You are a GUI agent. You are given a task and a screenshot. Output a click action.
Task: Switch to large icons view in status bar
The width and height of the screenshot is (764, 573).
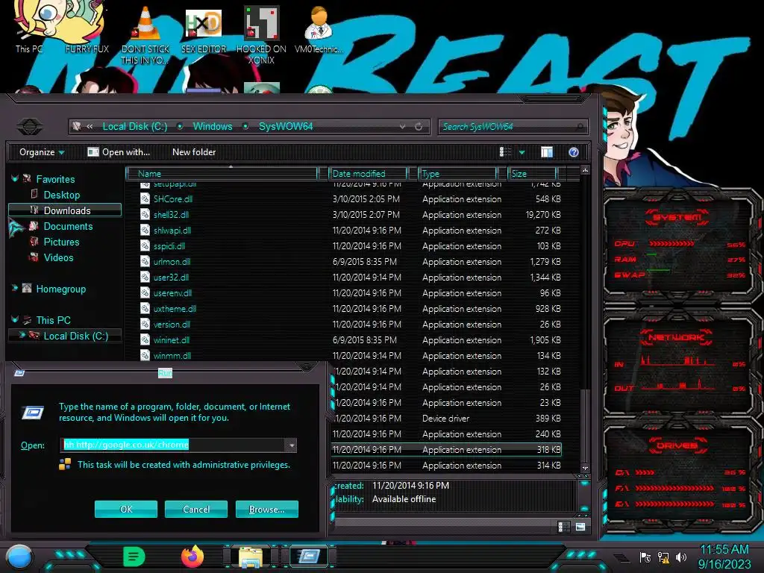(580, 527)
